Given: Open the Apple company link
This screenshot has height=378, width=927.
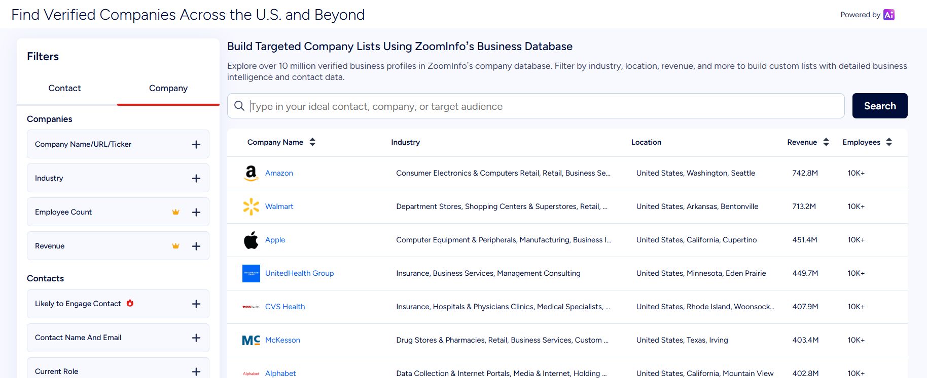Looking at the screenshot, I should pos(275,240).
